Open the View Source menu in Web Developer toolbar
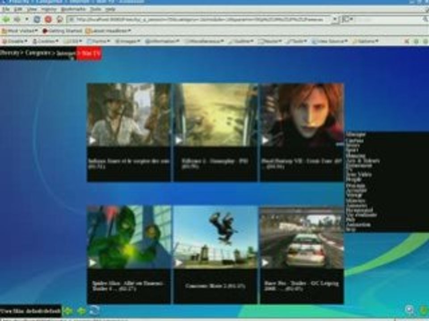This screenshot has width=429, height=321. point(330,41)
